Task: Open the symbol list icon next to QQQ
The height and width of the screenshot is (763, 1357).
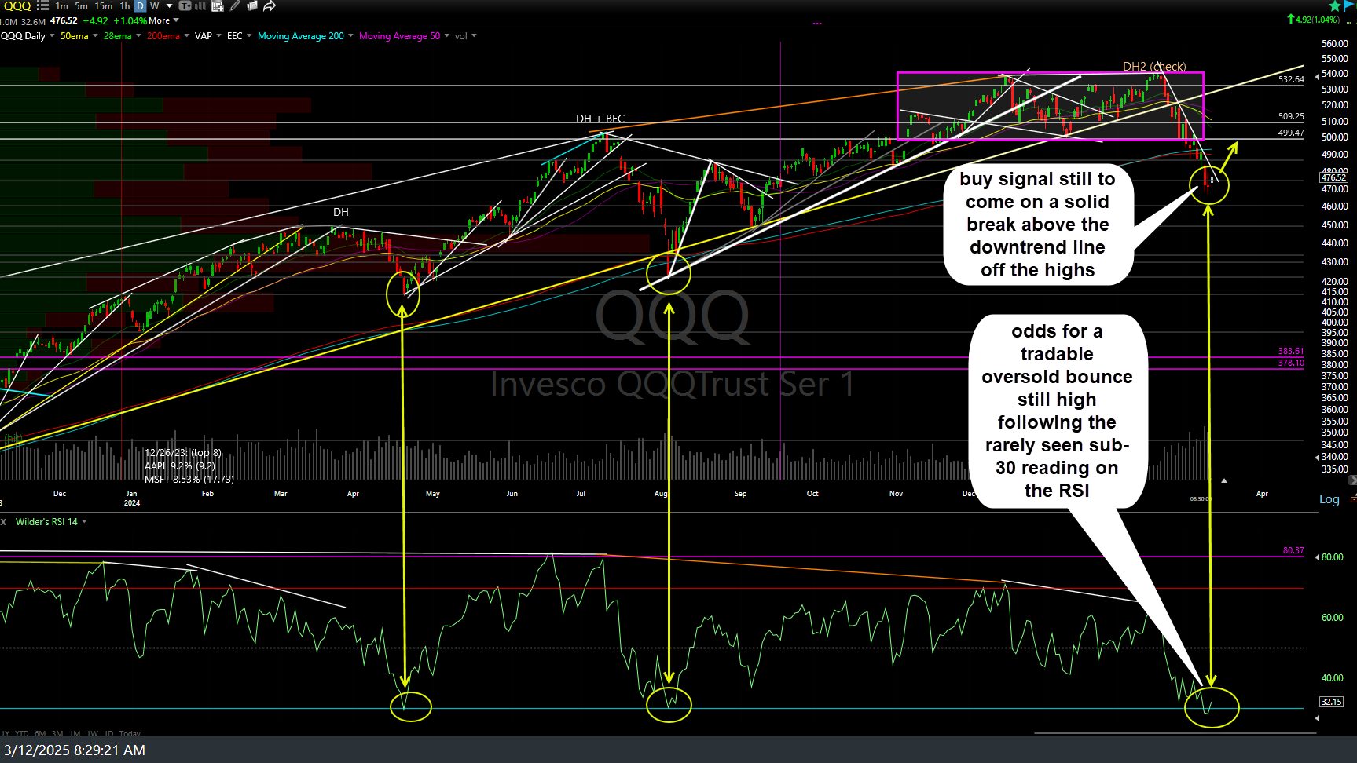Action: coord(41,6)
